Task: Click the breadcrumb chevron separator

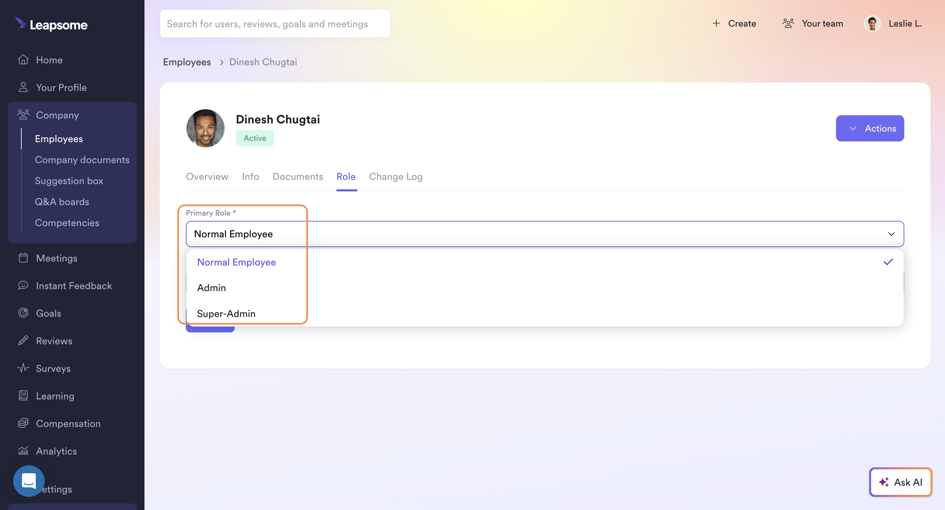Action: click(x=222, y=62)
